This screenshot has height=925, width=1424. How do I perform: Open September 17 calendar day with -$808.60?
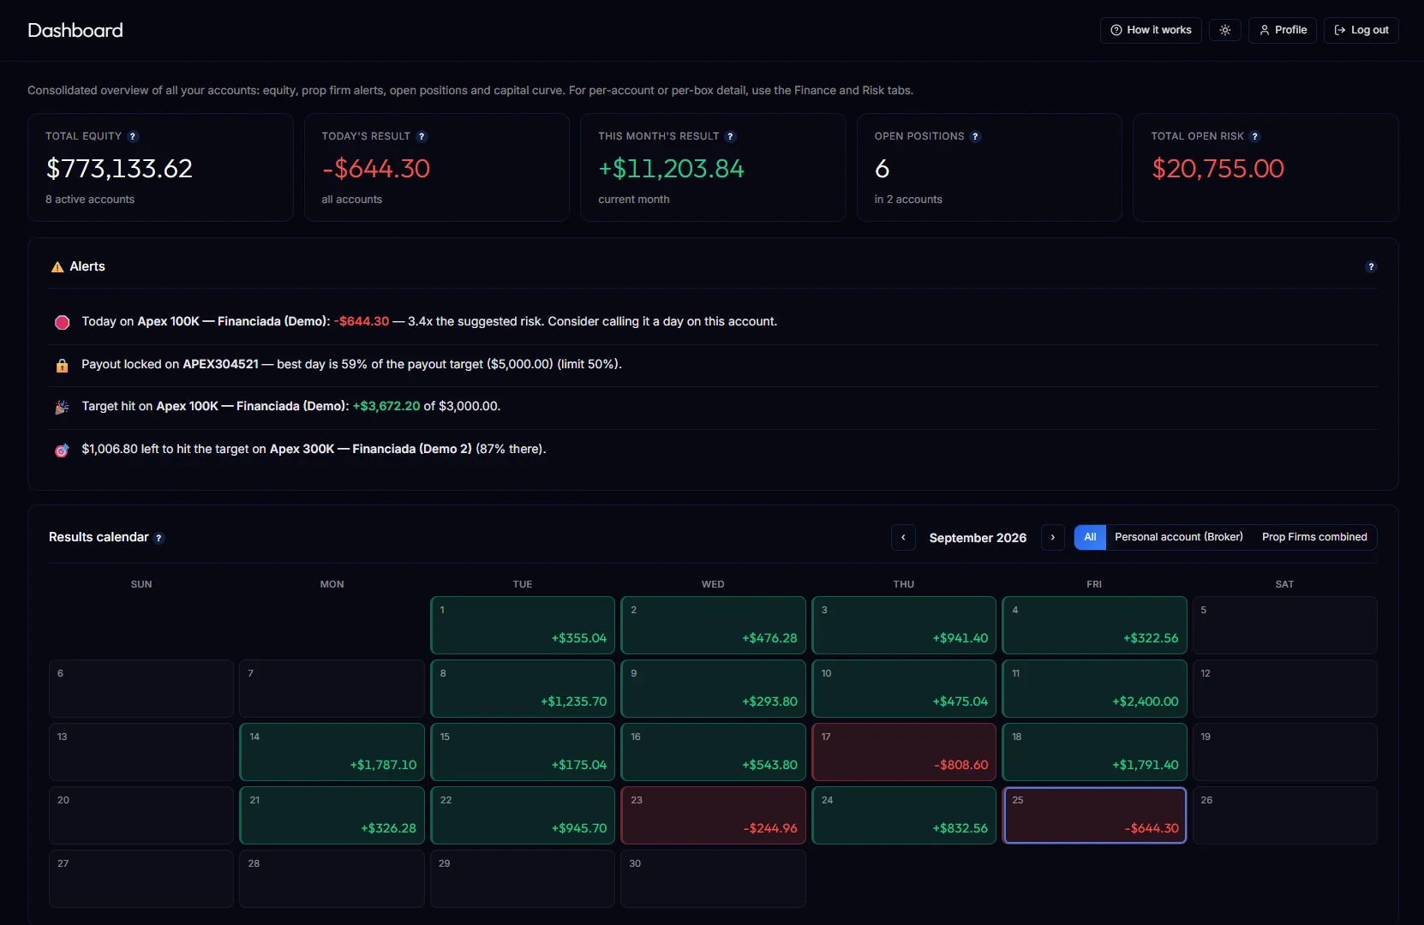point(904,752)
